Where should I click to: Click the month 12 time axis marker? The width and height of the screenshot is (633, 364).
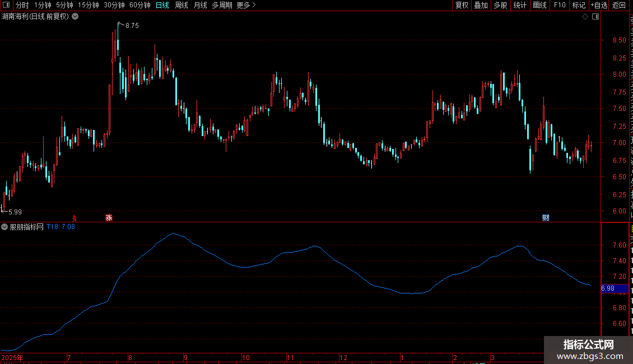click(343, 357)
